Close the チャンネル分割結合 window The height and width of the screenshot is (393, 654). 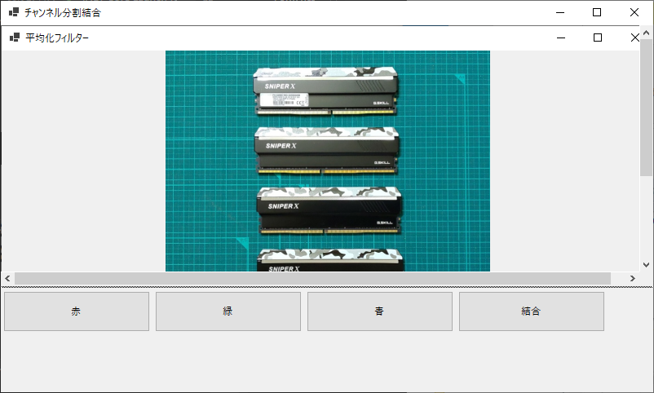pos(634,12)
